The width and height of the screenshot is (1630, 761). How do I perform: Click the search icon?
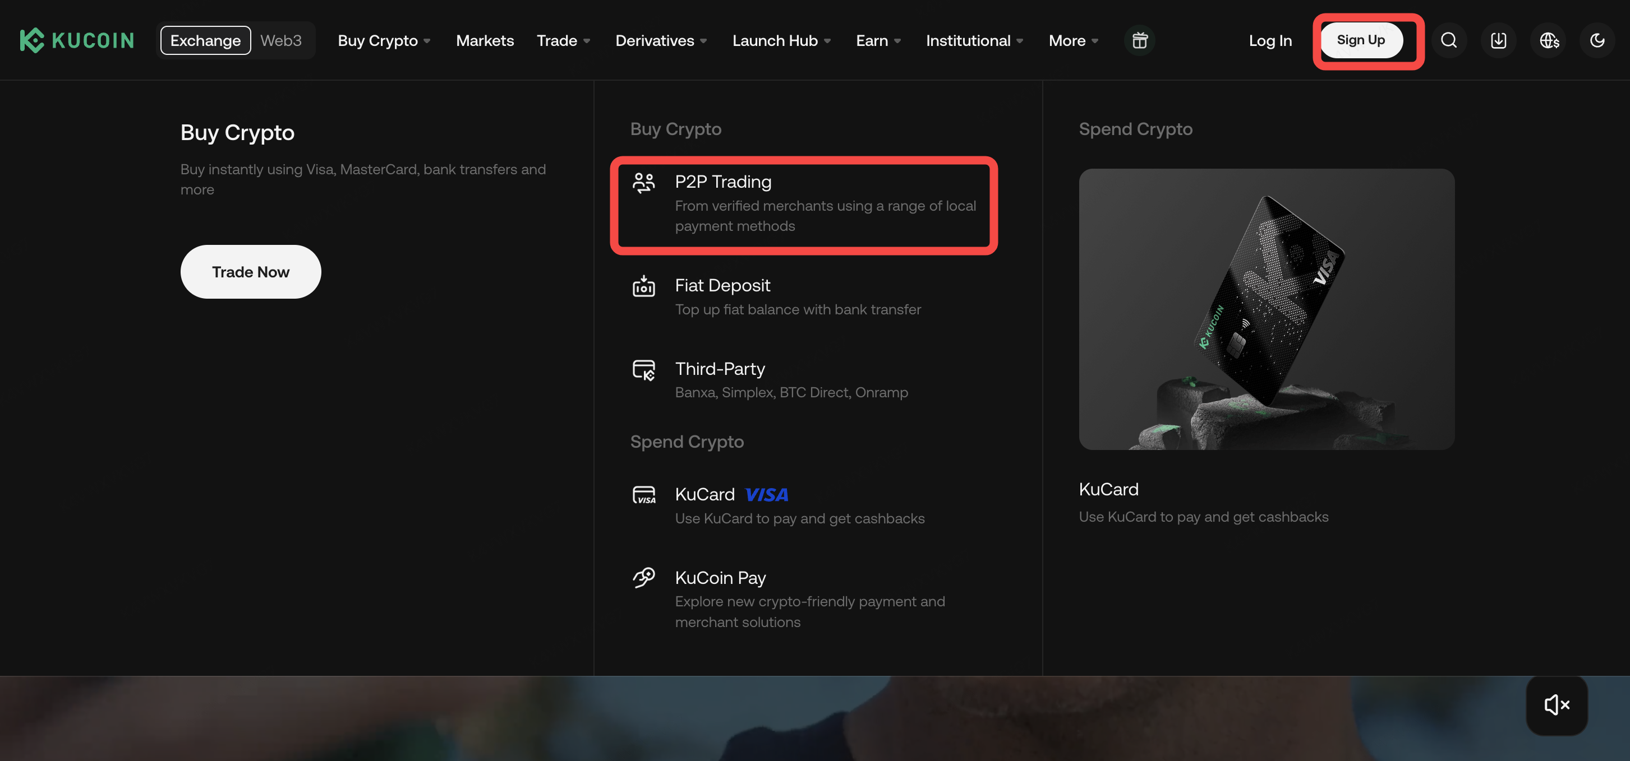[x=1448, y=40]
